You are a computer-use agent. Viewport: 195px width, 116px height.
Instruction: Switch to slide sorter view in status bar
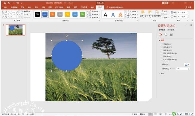click(156, 114)
